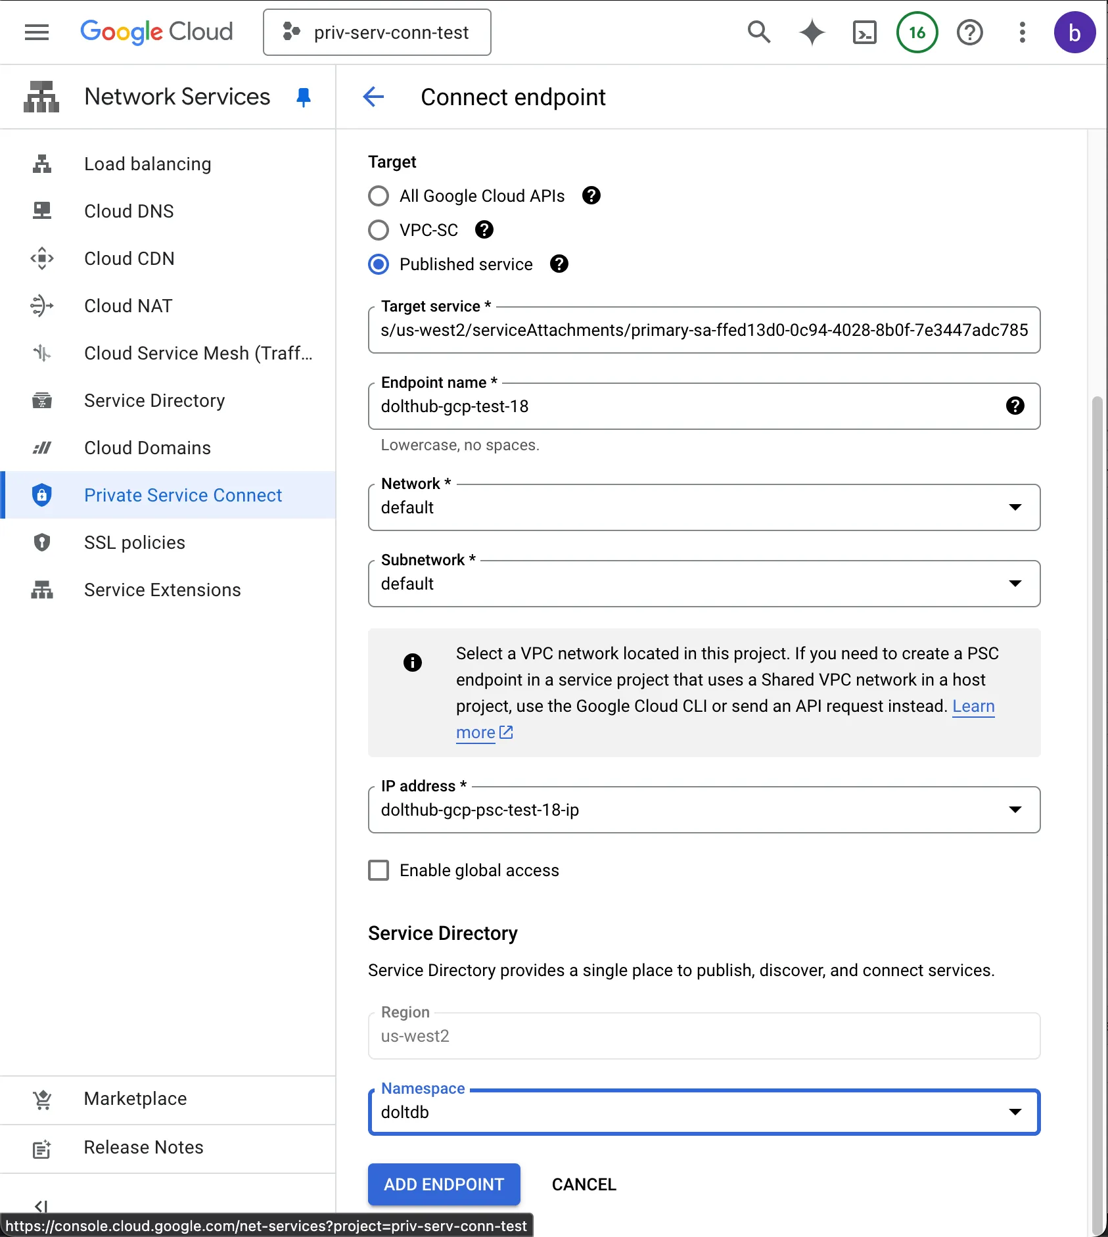Enable the global access checkbox
Viewport: 1108px width, 1237px height.
379,870
